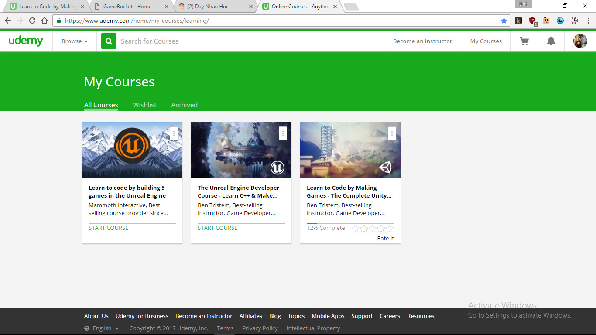Open title Learn to code by building 5 games

127,191
